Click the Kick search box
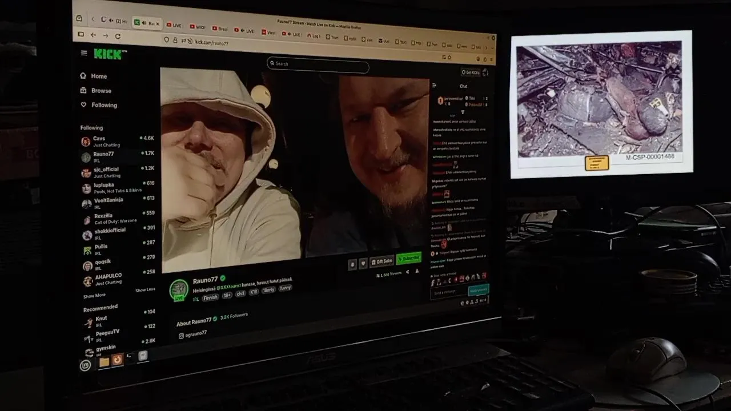The height and width of the screenshot is (411, 731). [318, 64]
